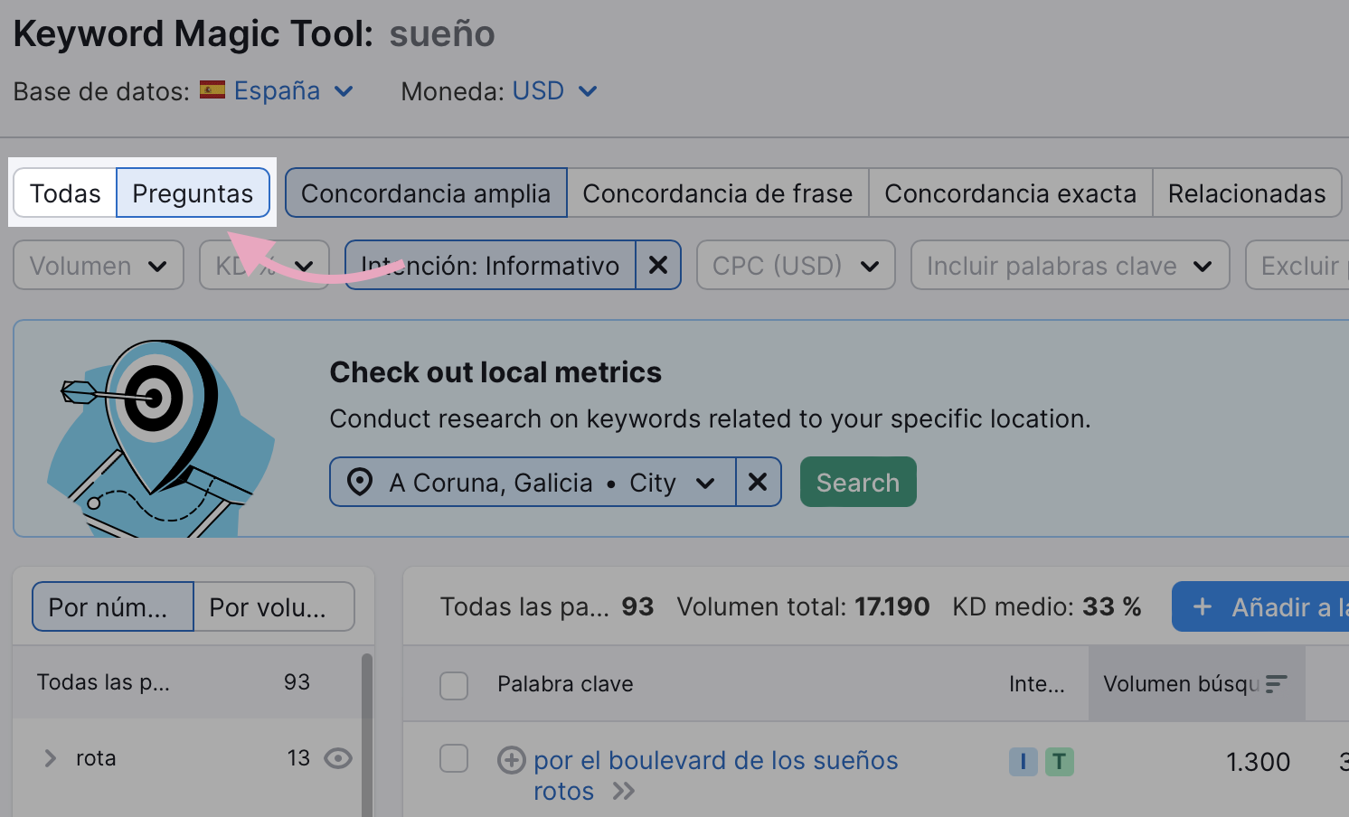Open the KD % filter dropdown
This screenshot has height=817, width=1349.
(264, 266)
